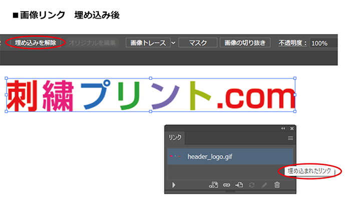Click Relink from CC Libraries icon

213,185
